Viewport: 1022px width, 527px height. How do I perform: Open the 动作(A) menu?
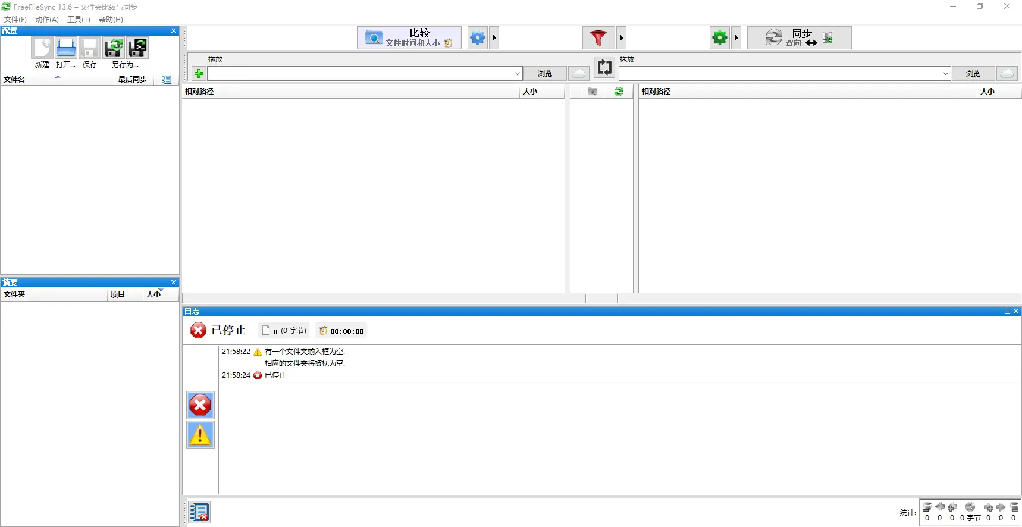[x=46, y=20]
